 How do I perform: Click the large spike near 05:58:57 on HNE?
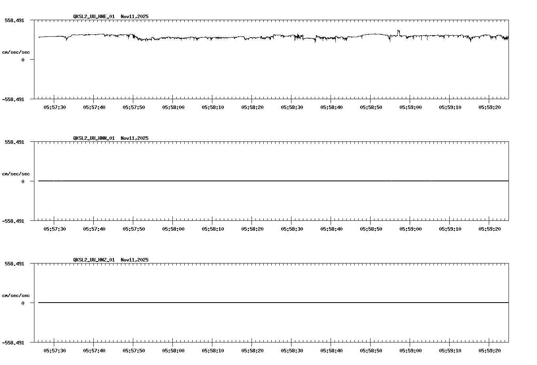pos(398,32)
